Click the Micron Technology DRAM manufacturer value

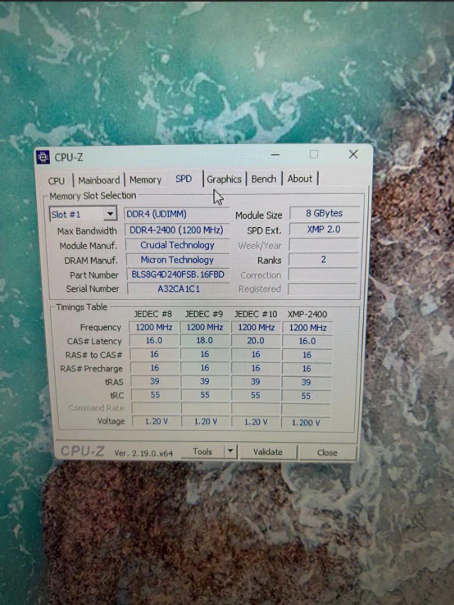(x=177, y=259)
